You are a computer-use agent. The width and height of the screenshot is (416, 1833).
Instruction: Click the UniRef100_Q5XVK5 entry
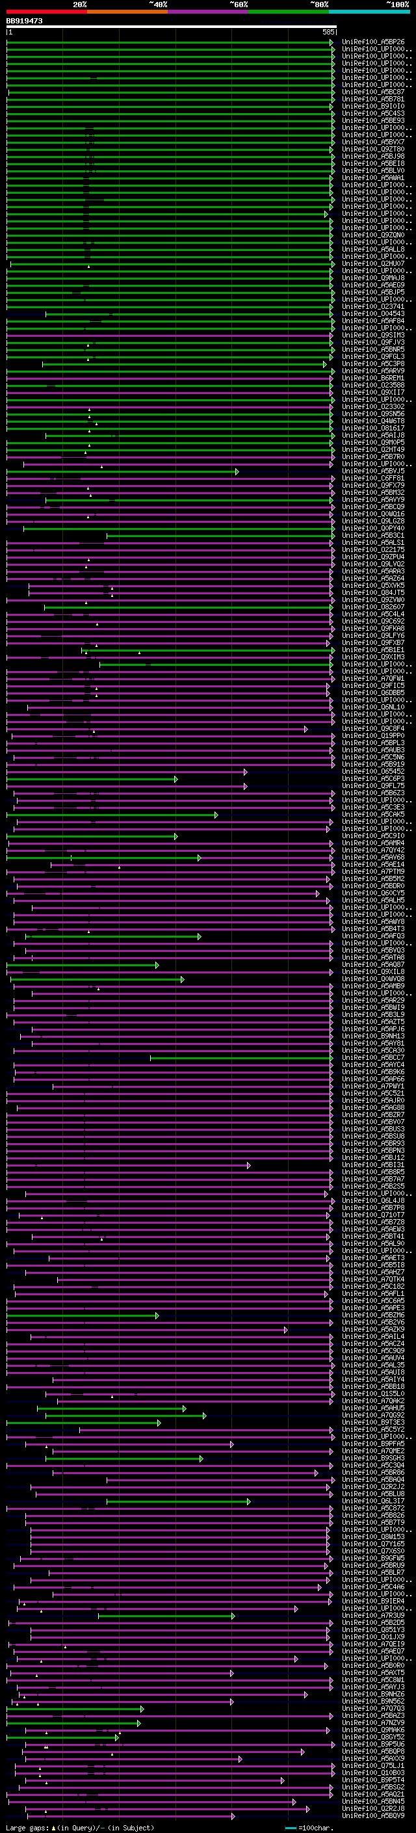[372, 586]
